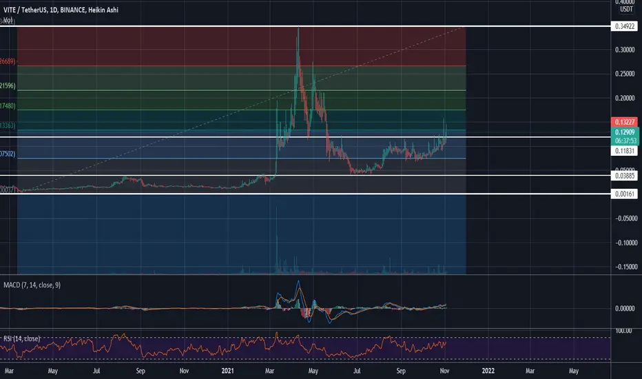Screen dimensions: 642x379
Task: Click the Fibonacci level label 17480
Action: click(x=8, y=106)
